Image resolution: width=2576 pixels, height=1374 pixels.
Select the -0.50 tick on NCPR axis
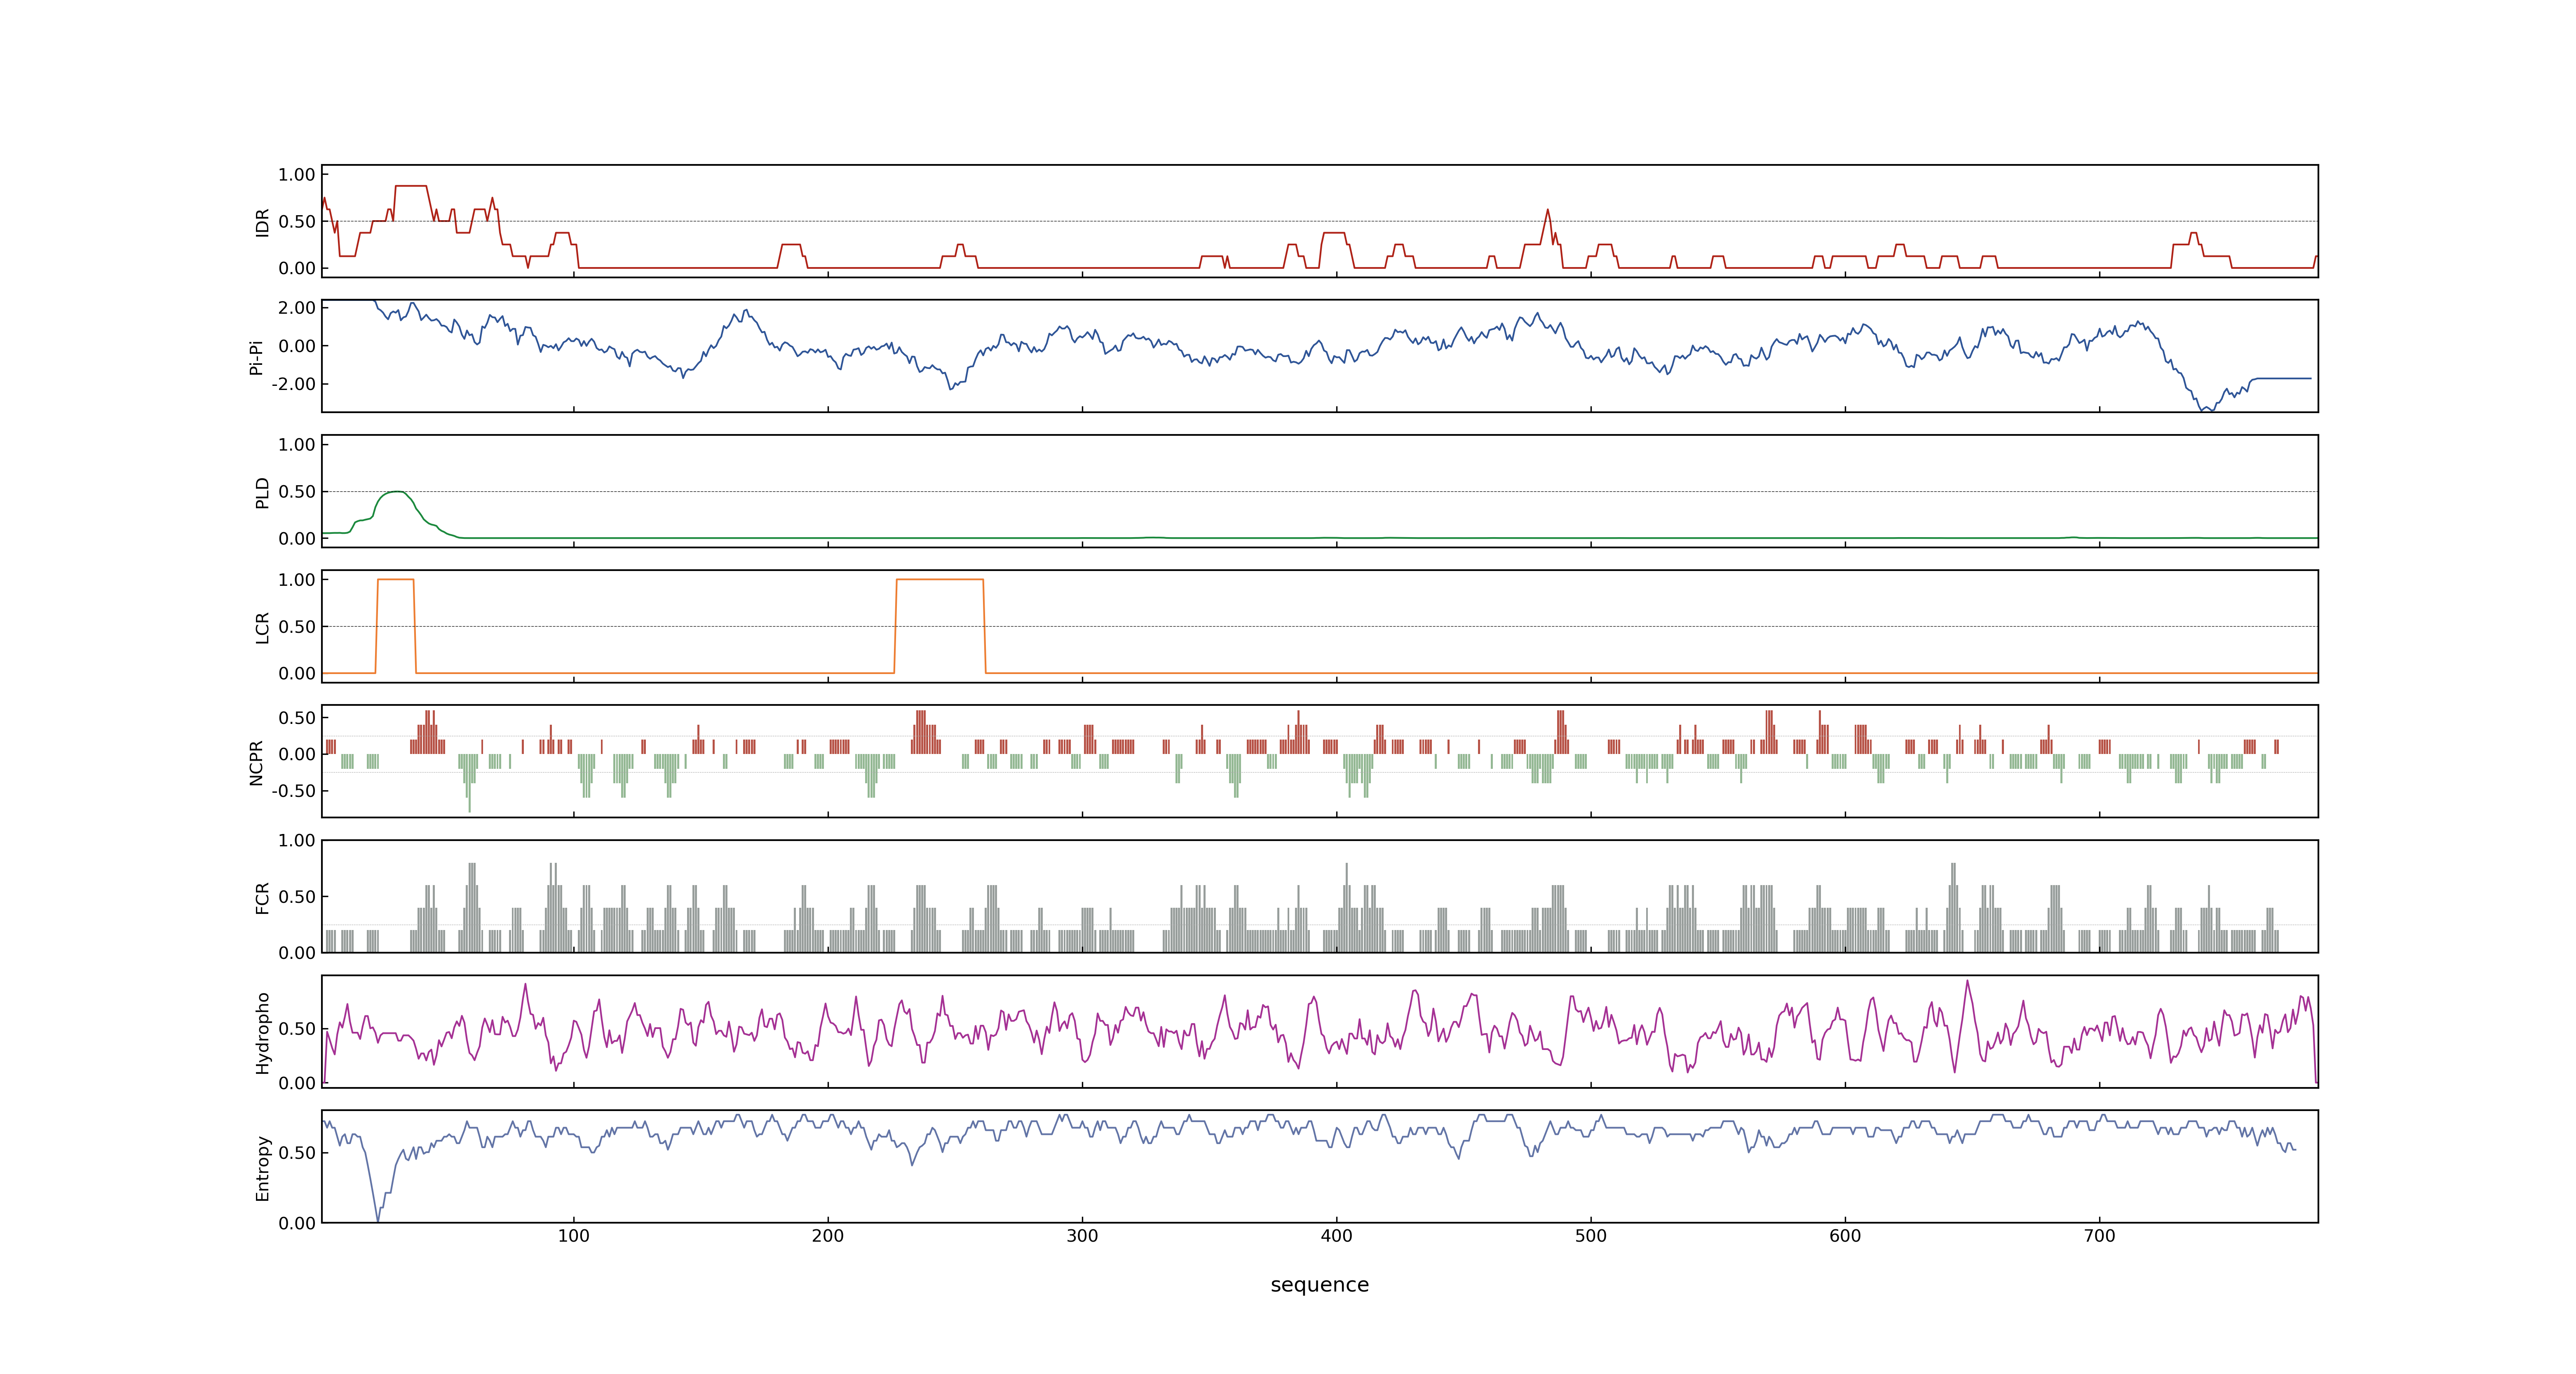293,791
